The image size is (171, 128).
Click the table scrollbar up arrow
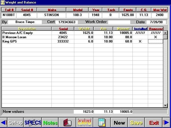pos(165,29)
